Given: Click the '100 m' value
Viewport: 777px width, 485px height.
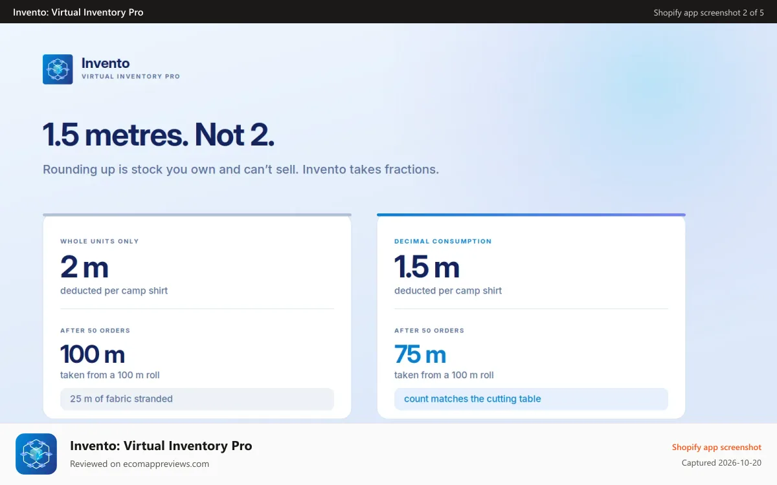Looking at the screenshot, I should pos(93,354).
